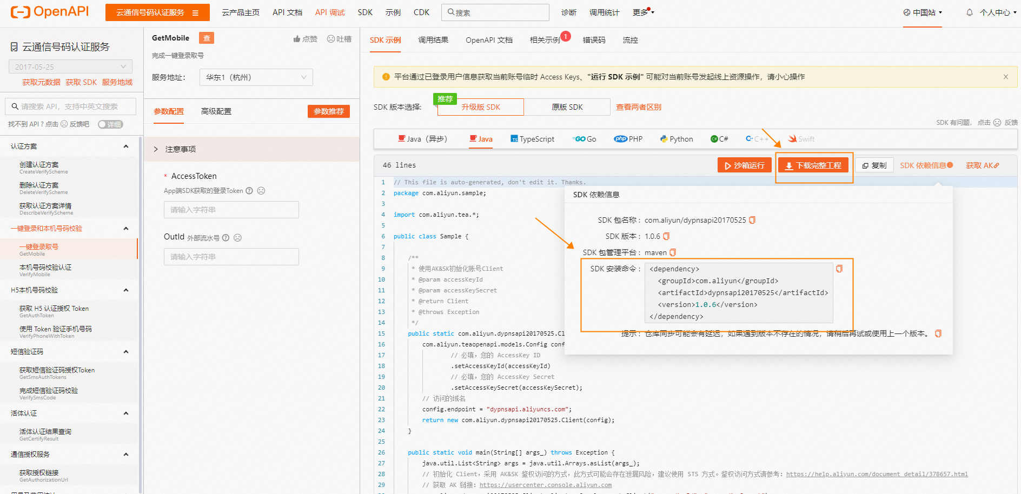Image resolution: width=1021 pixels, height=494 pixels.
Task: Collapse the 短信验证码 group
Action: click(126, 352)
